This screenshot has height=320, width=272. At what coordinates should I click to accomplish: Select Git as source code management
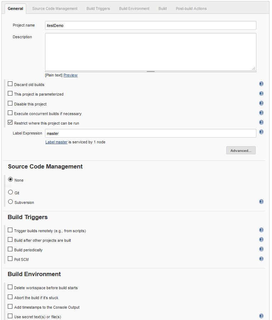10,192
